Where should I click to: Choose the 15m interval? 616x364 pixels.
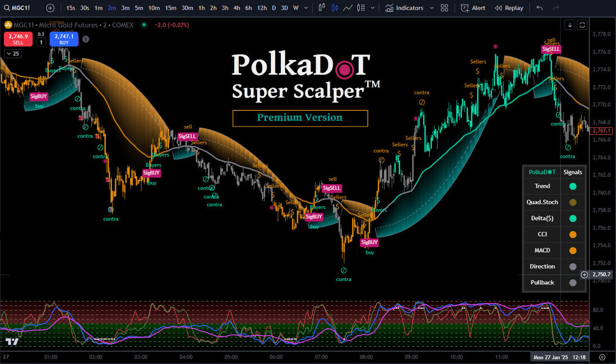pos(170,8)
